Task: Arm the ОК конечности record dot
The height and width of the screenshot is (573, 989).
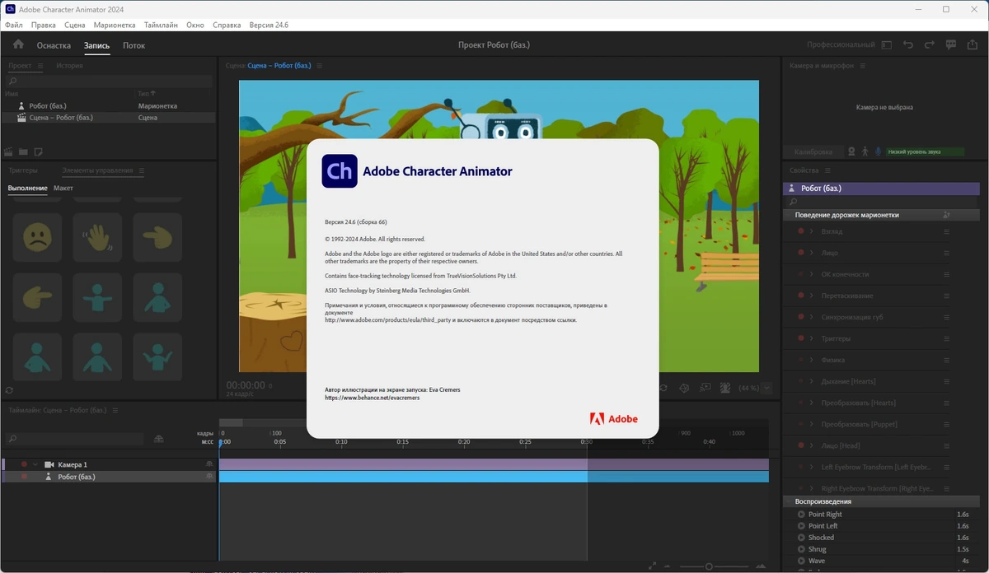Action: pos(800,274)
